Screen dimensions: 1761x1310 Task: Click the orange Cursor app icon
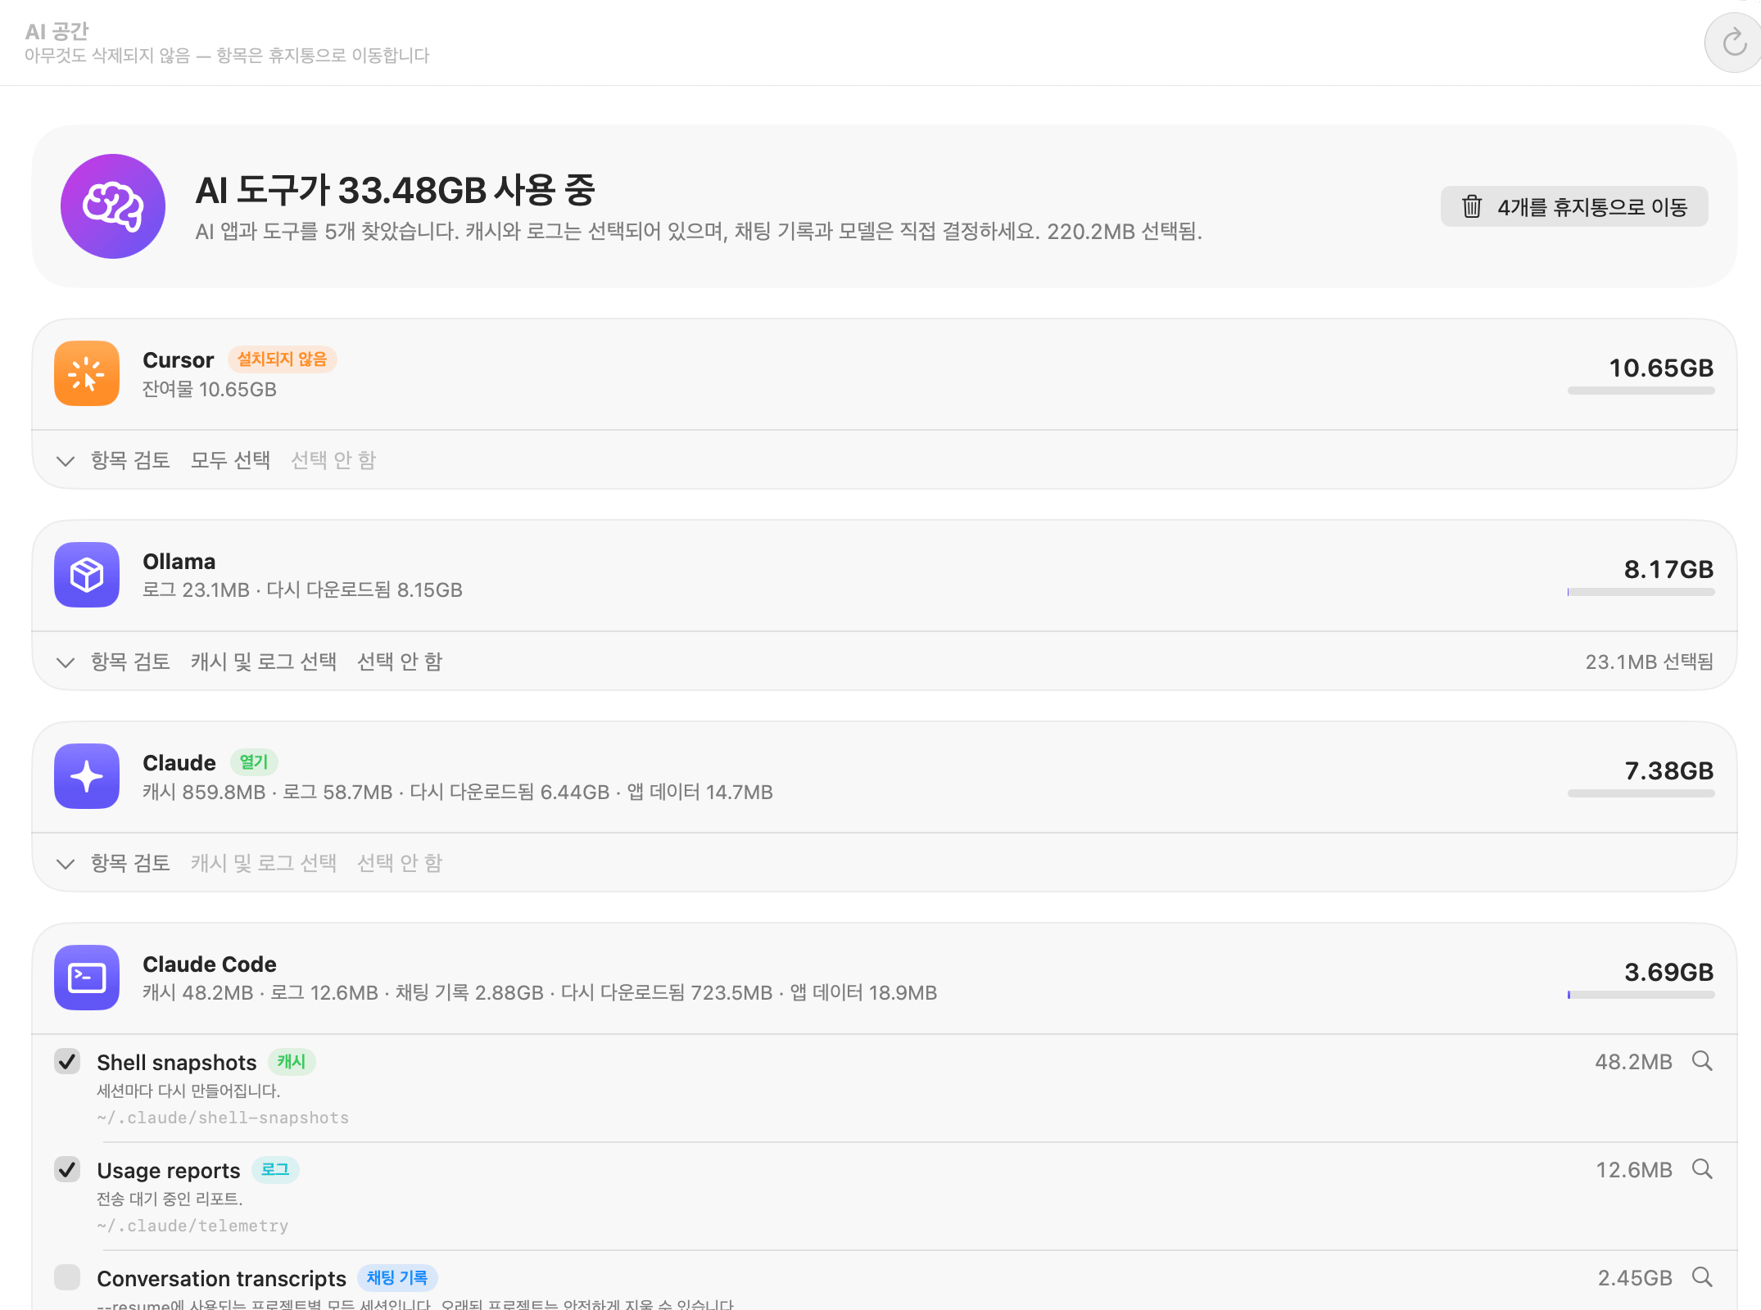tap(87, 373)
